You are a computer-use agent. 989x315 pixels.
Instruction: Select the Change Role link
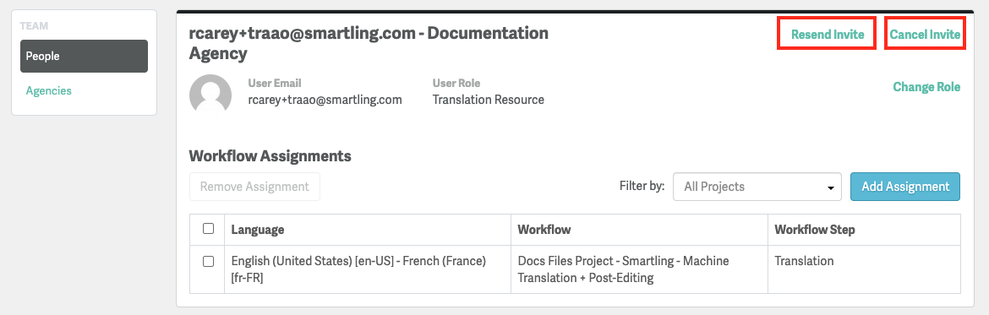(x=926, y=87)
